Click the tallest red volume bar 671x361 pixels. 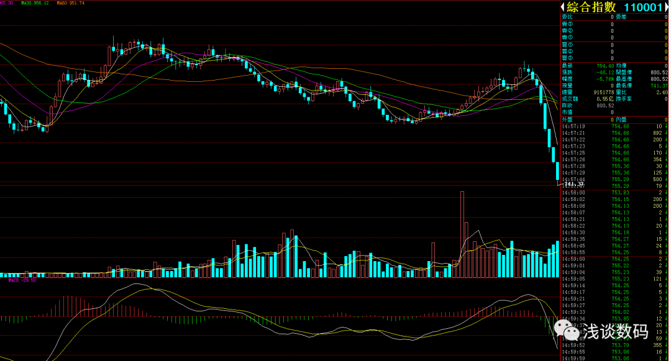tap(462, 234)
